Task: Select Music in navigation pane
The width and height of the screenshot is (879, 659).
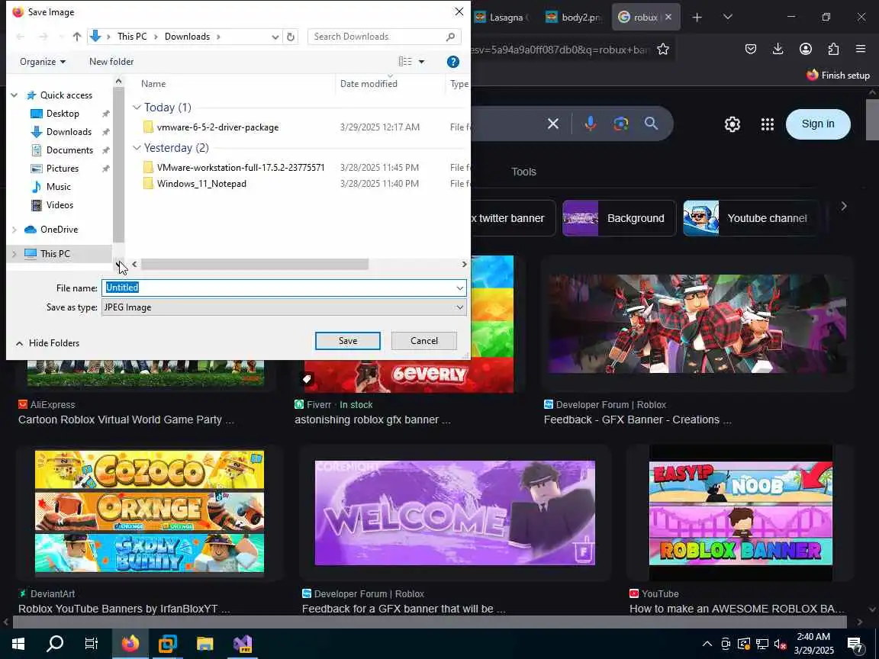Action: pyautogui.click(x=58, y=187)
